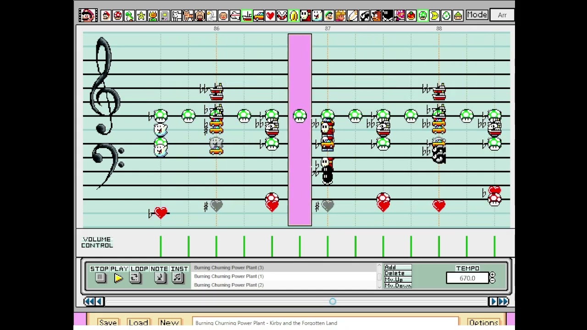The width and height of the screenshot is (587, 330).
Task: Select Burning Churning Power Plant (1) entry
Action: coord(284,276)
